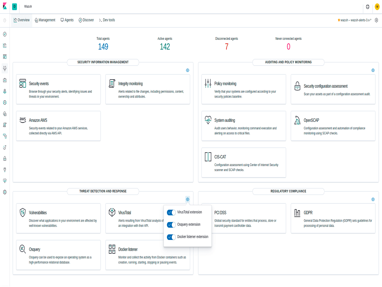Image resolution: width=382 pixels, height=287 pixels.
Task: Click Total agents count 149
Action: click(103, 47)
